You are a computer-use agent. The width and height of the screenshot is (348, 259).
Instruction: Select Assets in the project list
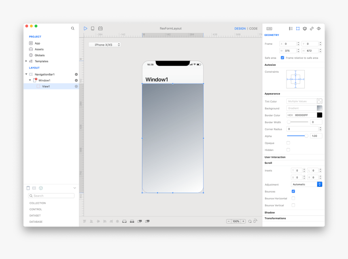[x=39, y=49]
